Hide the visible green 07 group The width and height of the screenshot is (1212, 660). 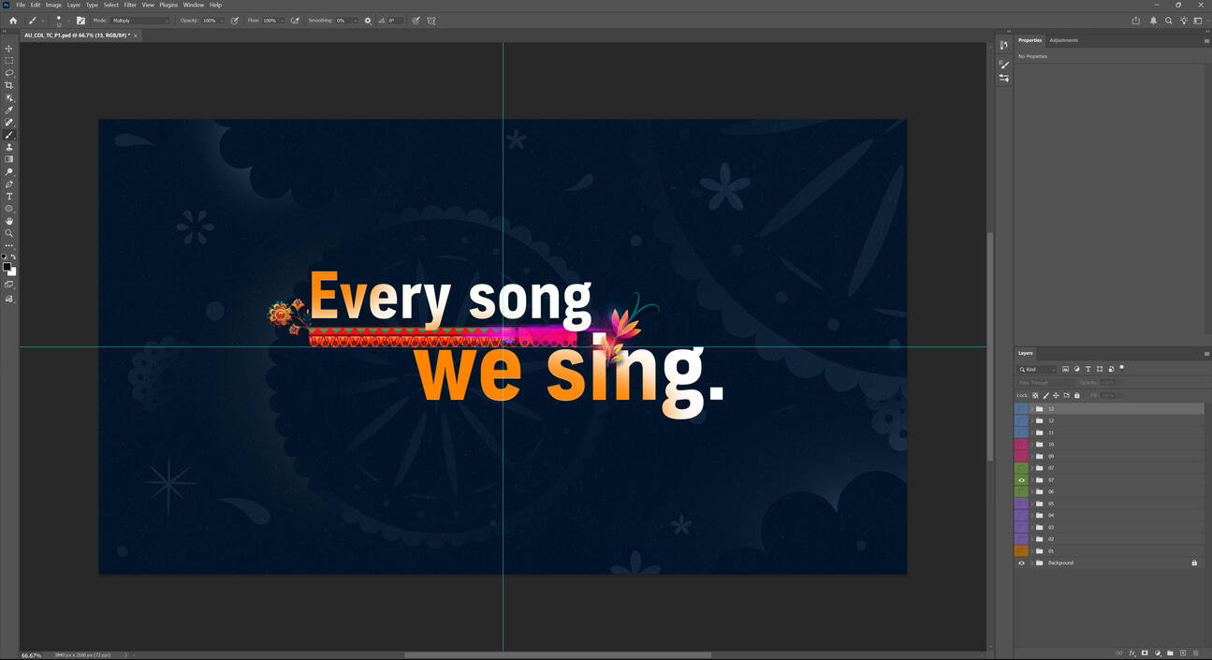[1021, 480]
